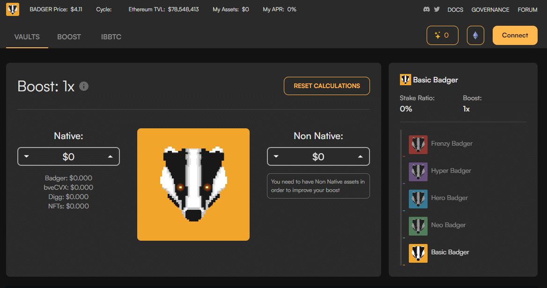
Task: Open the GOVERNANCE link
Action: [x=490, y=9]
